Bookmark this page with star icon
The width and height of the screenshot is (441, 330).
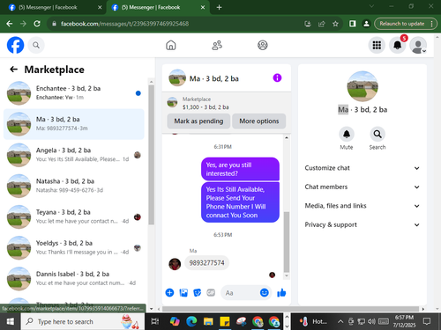335,24
